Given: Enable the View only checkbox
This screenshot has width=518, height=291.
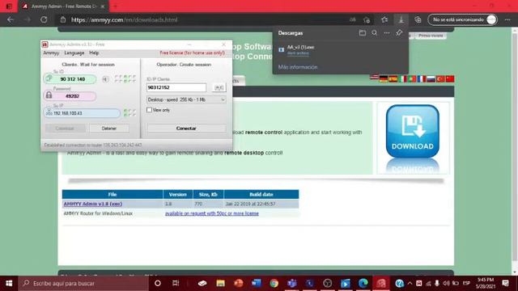Looking at the screenshot, I should coord(149,110).
